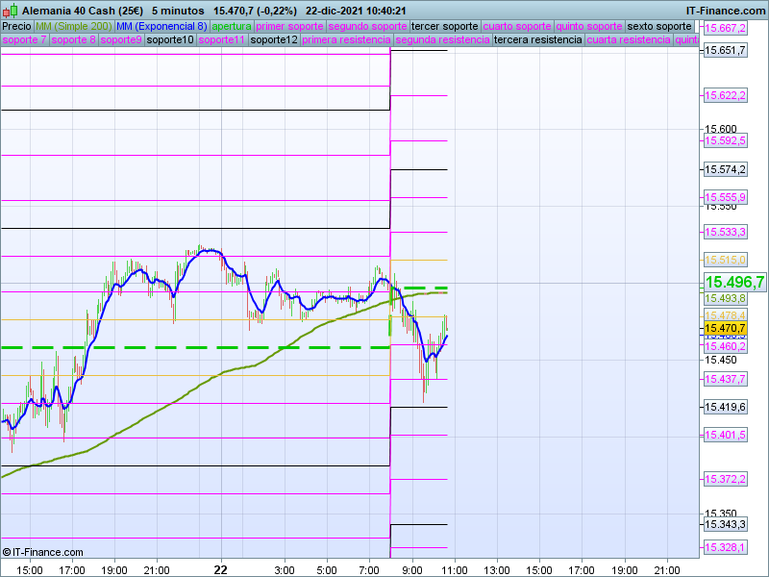Choose the primera resistencia legend entry

click(x=346, y=39)
